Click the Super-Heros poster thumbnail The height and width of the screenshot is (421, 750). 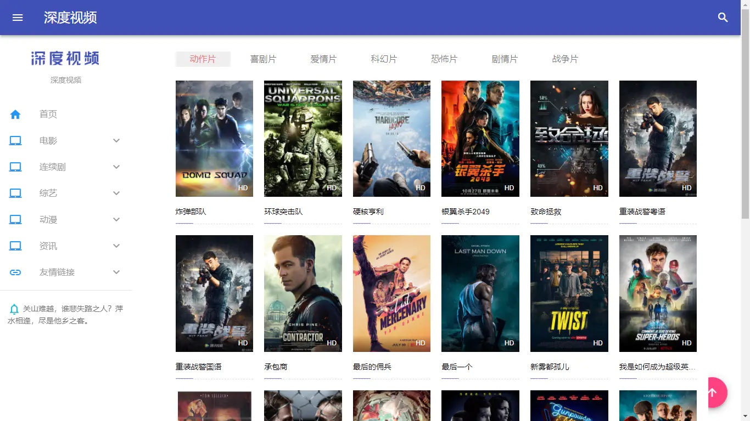[658, 293]
